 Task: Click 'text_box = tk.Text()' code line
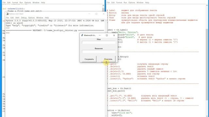[x=119, y=88]
